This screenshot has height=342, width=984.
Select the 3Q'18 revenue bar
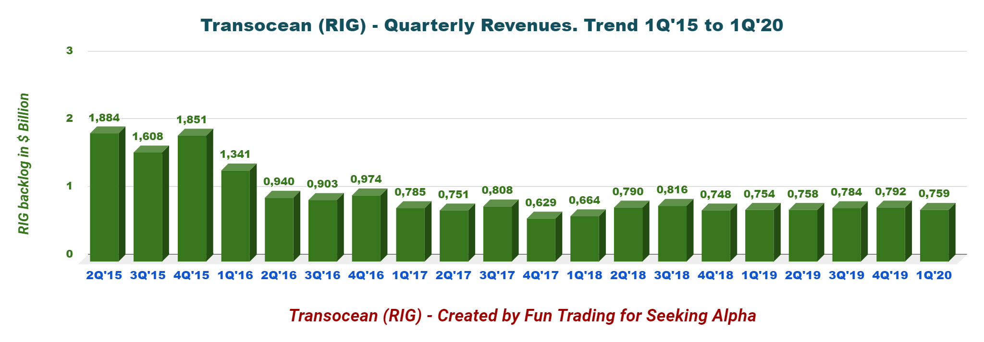676,230
